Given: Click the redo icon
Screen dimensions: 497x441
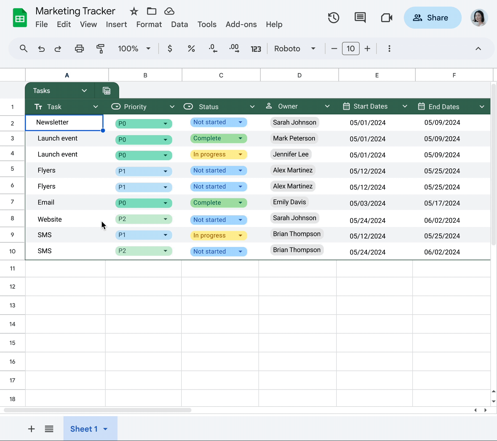Looking at the screenshot, I should pyautogui.click(x=58, y=49).
